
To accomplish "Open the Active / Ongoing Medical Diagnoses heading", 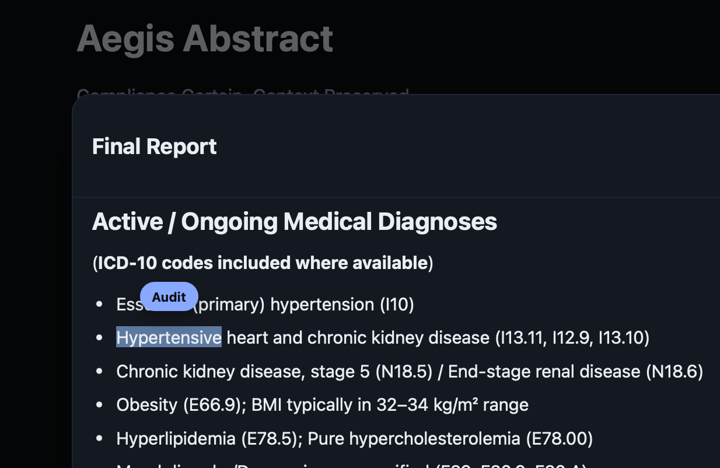I will [x=294, y=222].
